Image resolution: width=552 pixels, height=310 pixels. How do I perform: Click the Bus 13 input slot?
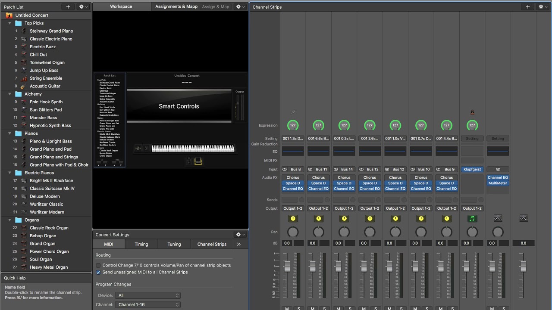(370, 169)
